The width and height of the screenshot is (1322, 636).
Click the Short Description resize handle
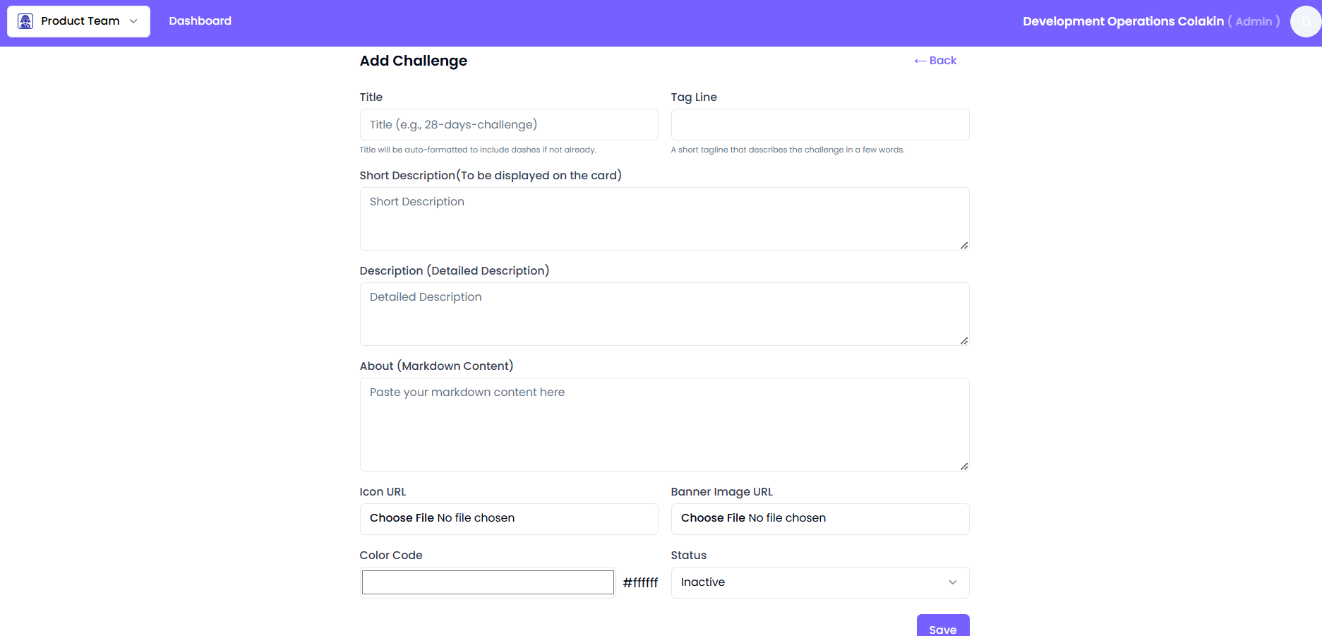point(963,245)
